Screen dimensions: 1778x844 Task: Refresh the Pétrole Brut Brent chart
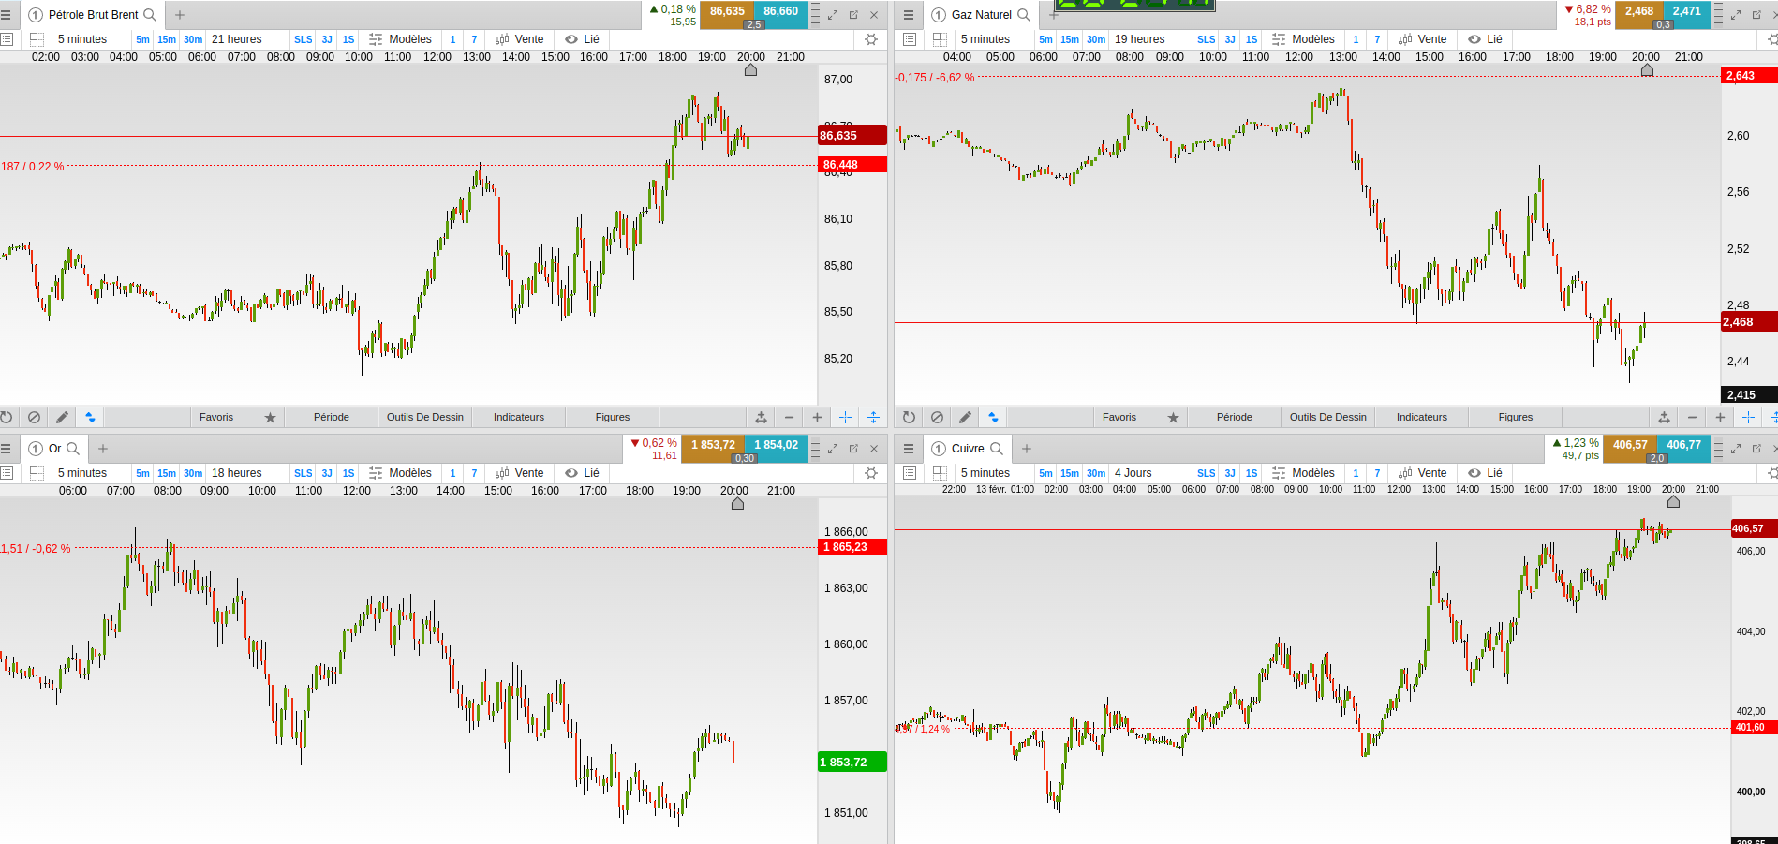[x=7, y=418]
